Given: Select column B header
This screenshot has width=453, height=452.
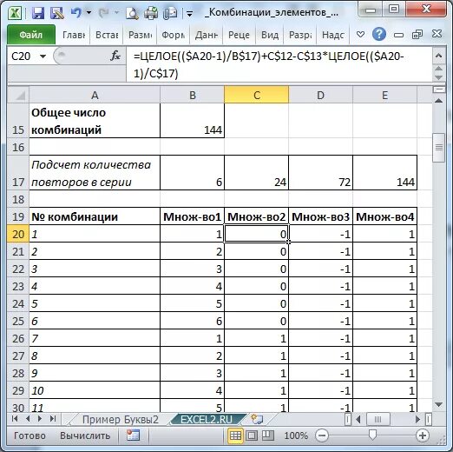Looking at the screenshot, I should (x=193, y=95).
